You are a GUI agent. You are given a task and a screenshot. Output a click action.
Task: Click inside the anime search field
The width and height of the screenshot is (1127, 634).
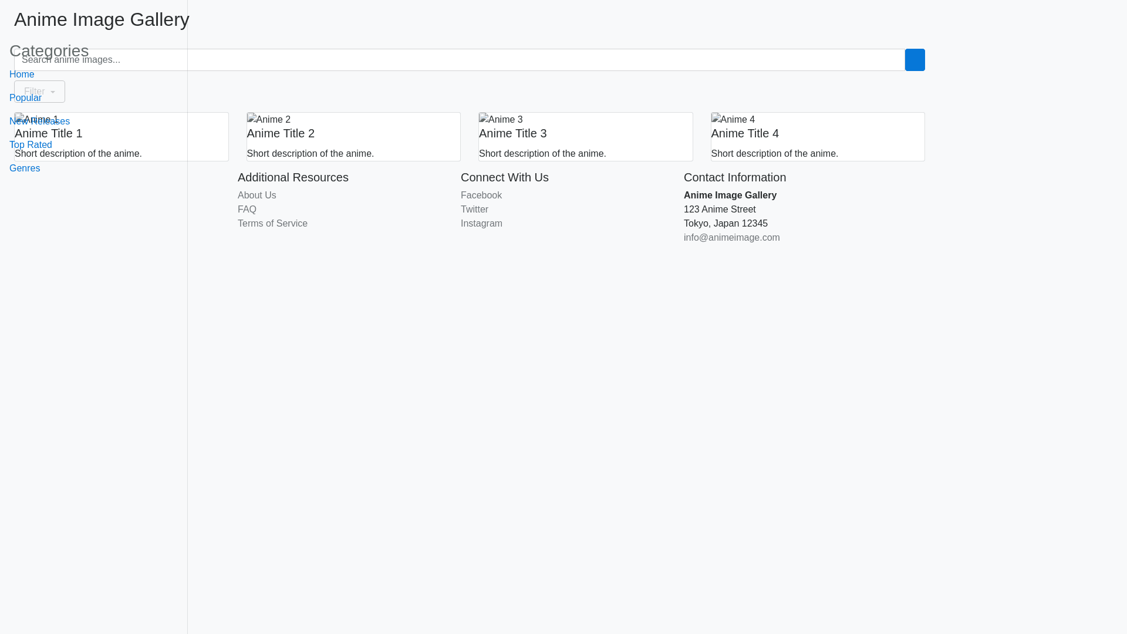411,60
